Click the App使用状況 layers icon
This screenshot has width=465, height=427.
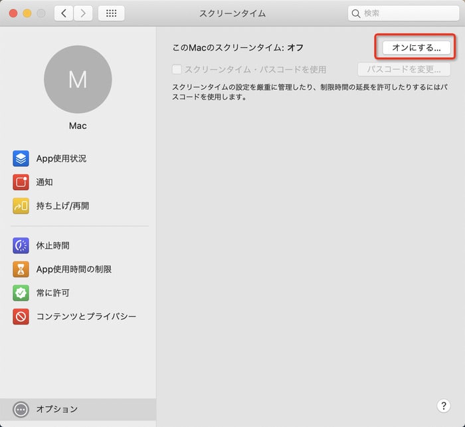tap(21, 158)
